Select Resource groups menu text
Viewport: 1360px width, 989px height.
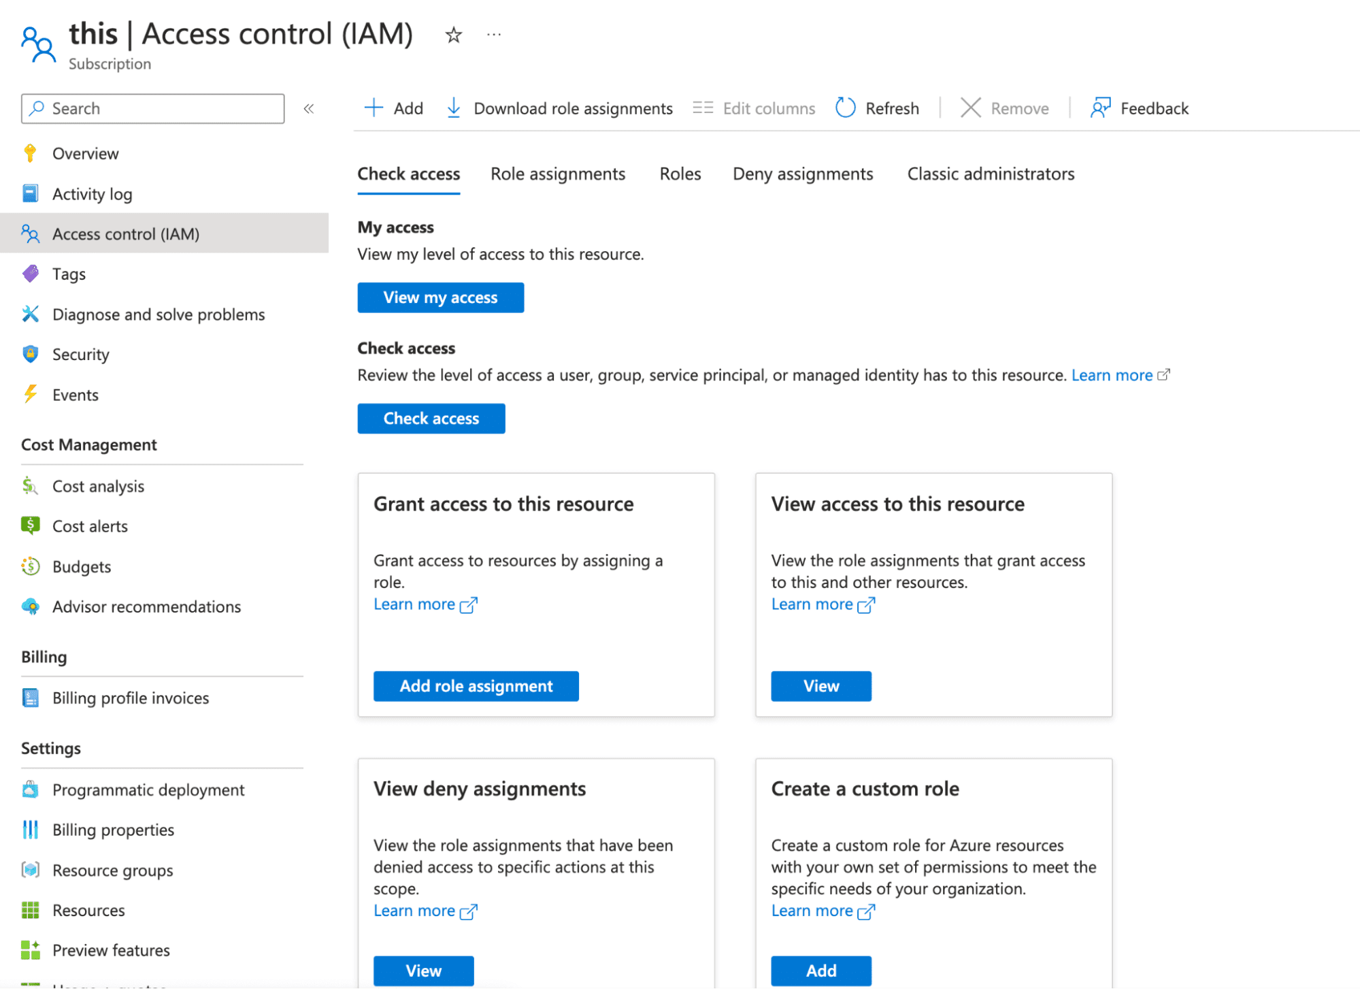pyautogui.click(x=113, y=871)
